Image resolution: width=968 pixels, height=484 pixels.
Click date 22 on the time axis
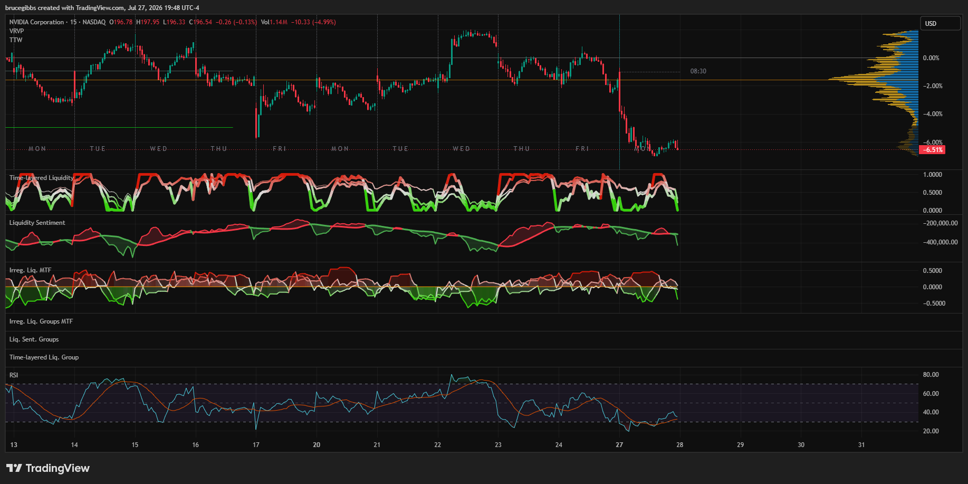tap(437, 445)
